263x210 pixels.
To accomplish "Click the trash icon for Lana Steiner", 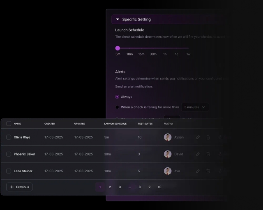I will point(208,171).
